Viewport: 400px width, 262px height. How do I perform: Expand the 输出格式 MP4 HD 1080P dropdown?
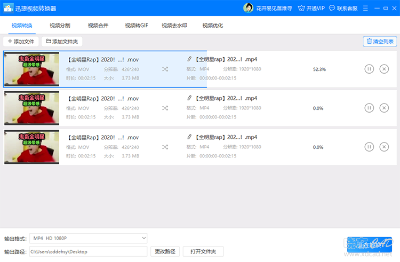88,239
